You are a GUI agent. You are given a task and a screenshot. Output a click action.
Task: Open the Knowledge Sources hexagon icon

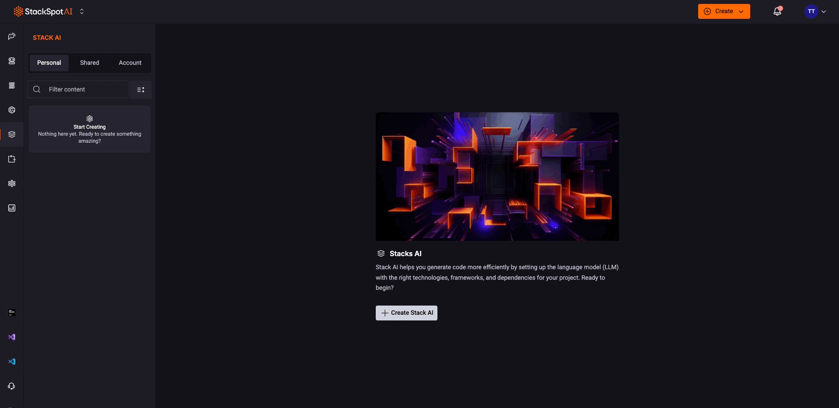coord(11,110)
